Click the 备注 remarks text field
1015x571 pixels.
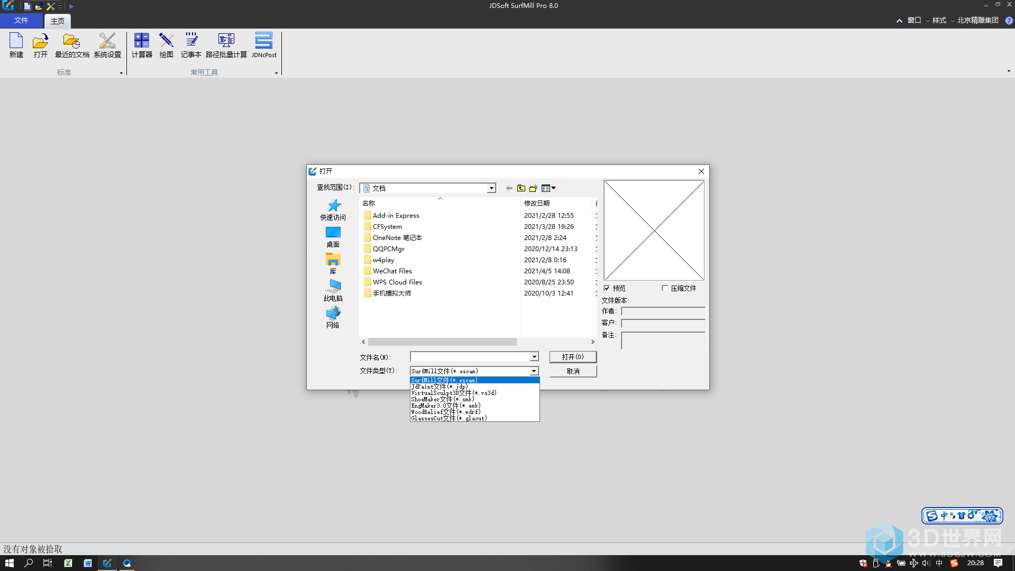(663, 340)
